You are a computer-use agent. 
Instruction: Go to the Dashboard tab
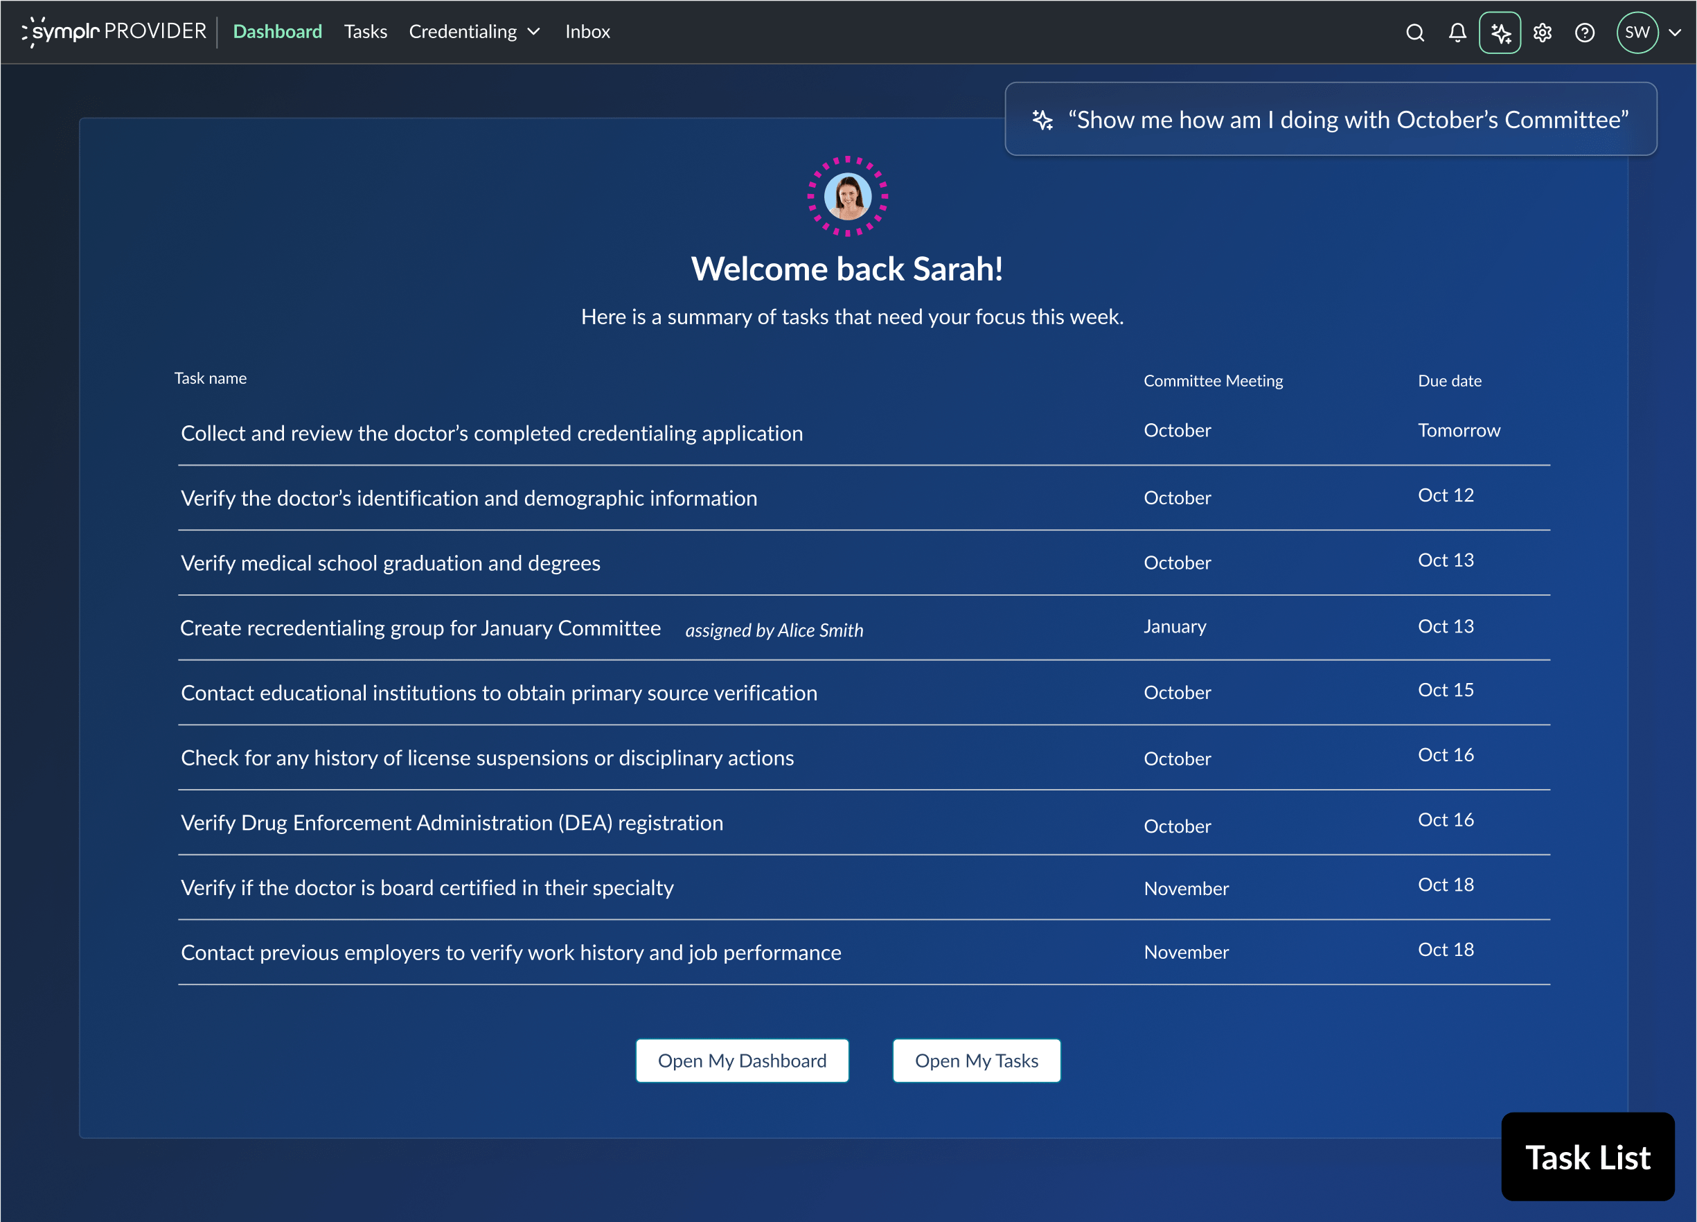click(278, 31)
